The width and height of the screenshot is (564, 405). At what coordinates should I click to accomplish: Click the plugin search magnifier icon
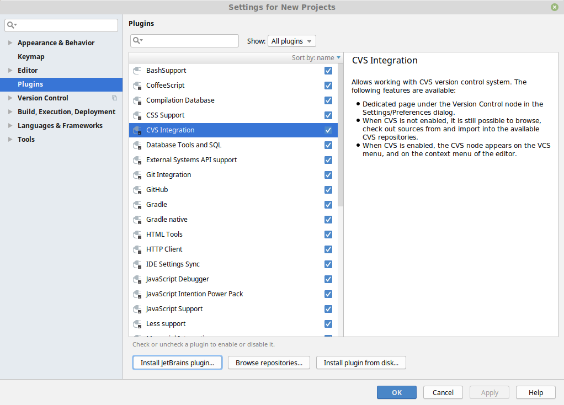coord(138,41)
